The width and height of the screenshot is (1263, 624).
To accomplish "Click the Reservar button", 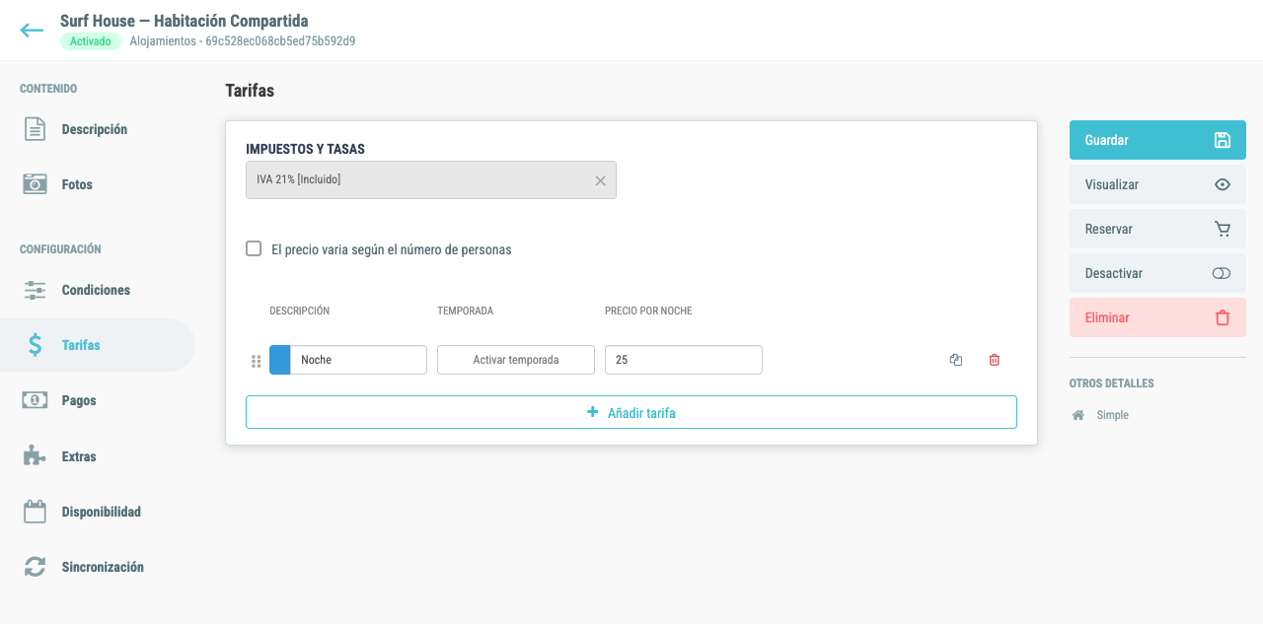I will point(1157,229).
